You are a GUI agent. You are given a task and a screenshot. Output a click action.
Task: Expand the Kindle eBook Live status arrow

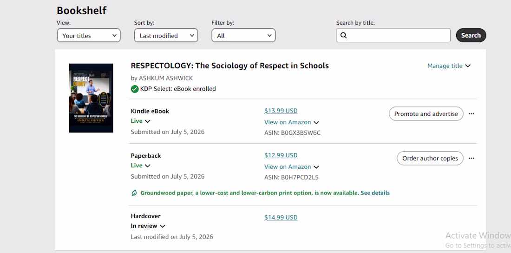coord(147,121)
